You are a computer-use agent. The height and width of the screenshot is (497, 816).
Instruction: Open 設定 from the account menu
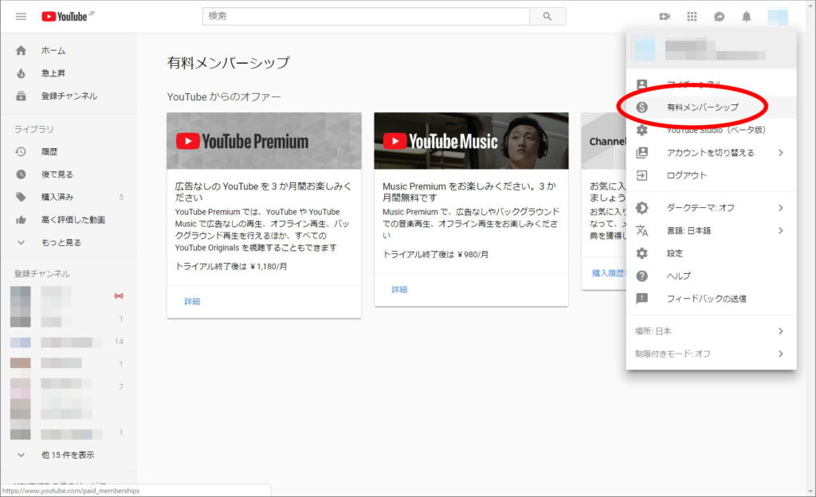[712, 253]
